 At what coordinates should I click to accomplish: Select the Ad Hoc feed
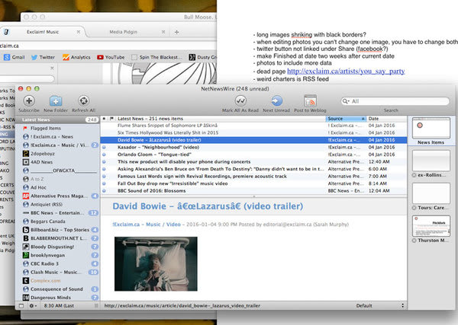(57, 187)
